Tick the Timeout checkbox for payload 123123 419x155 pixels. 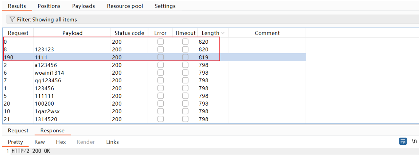[185, 49]
